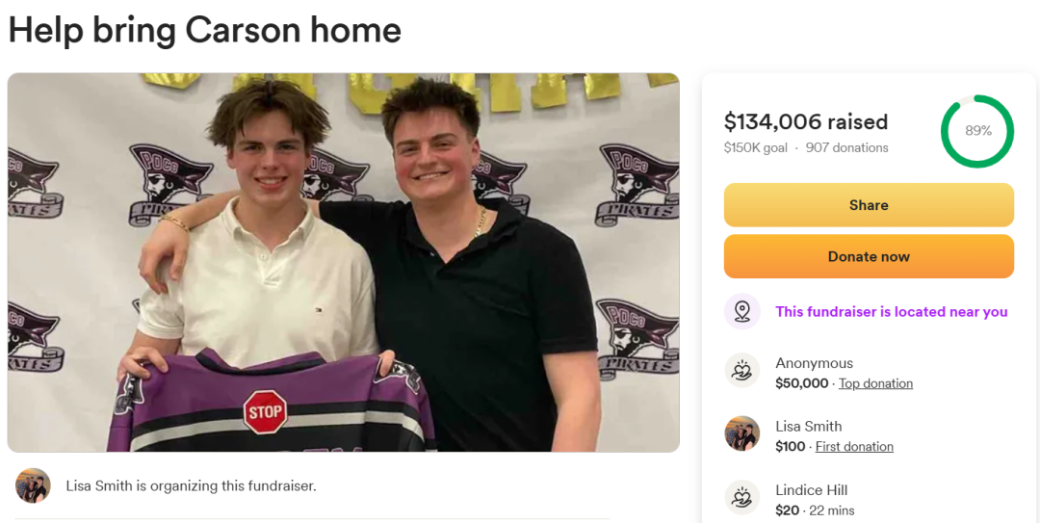The width and height of the screenshot is (1040, 523).
Task: Click the Donate now button
Action: click(x=869, y=256)
